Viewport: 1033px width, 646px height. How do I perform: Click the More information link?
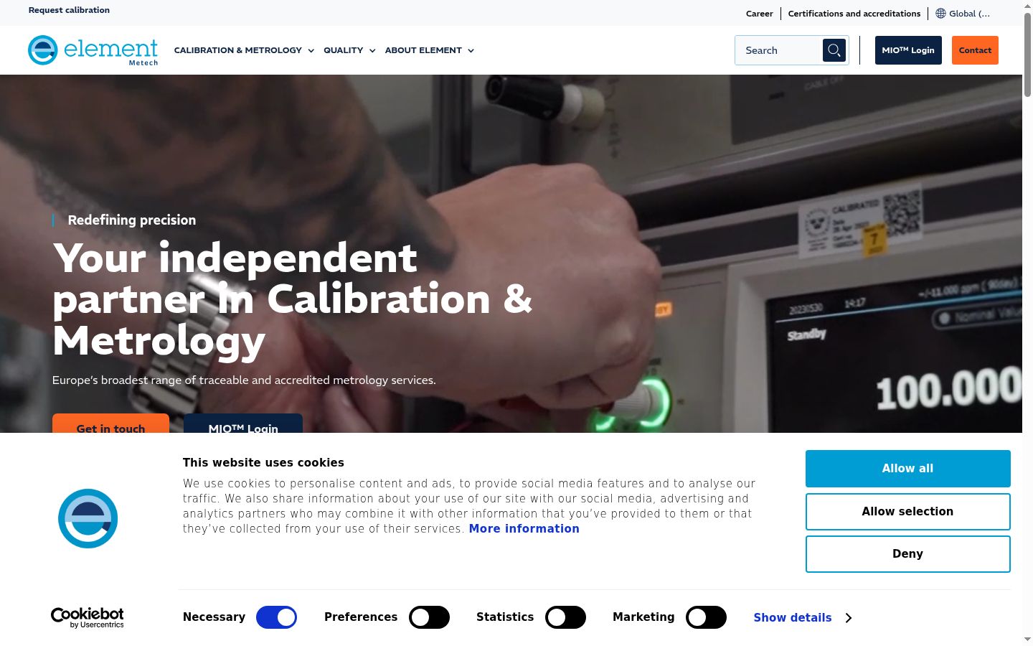click(524, 529)
